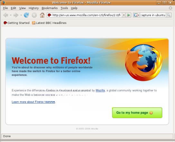Click Learn more about Firefox features link
Screen dimensions: 175x142
[33, 102]
